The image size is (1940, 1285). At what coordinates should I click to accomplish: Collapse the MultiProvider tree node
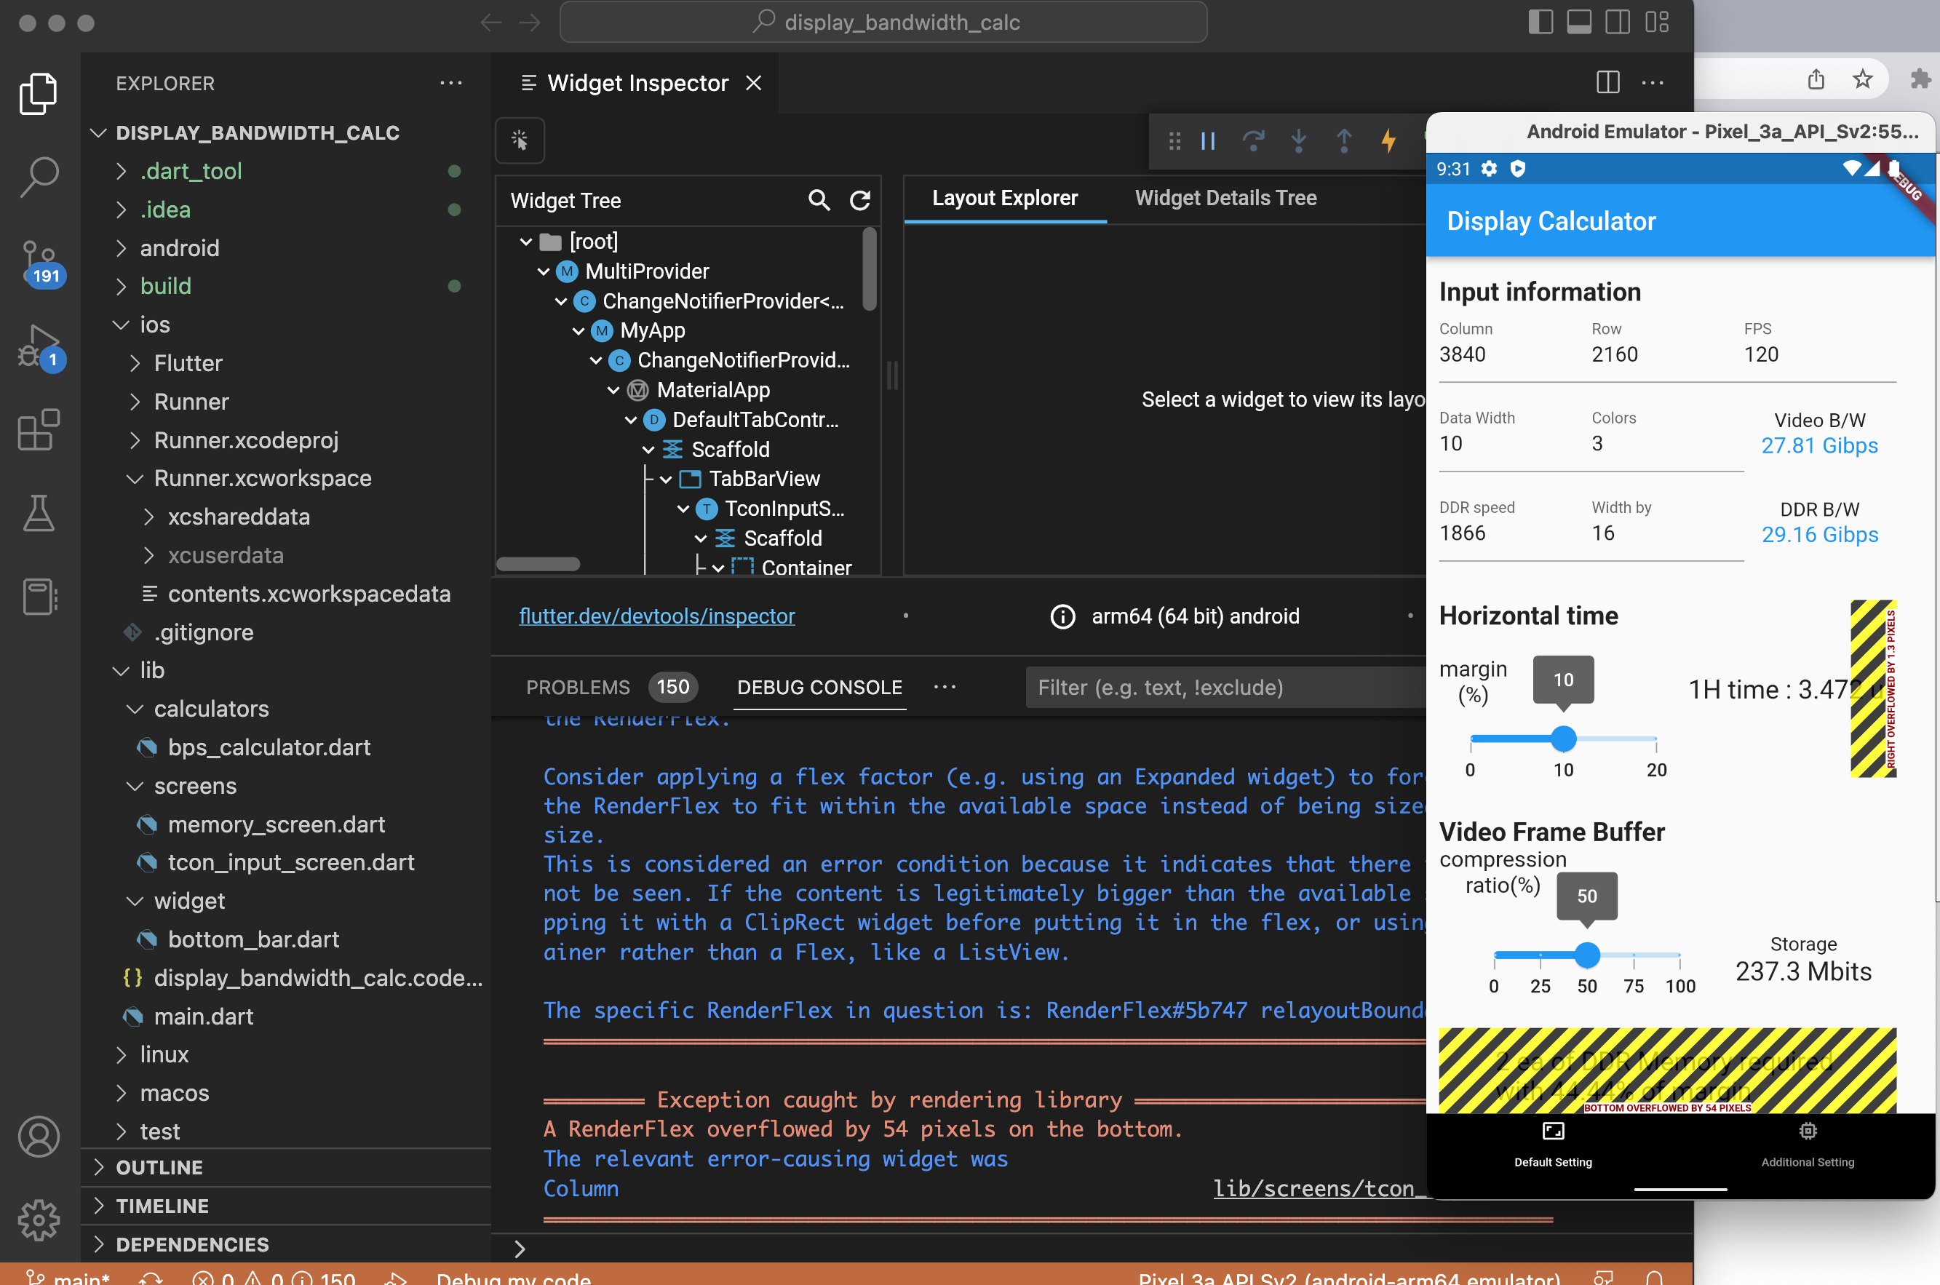click(x=544, y=271)
